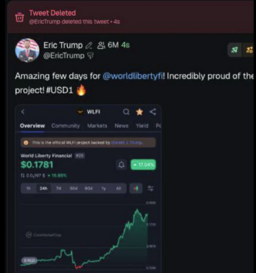Click the green rocket button on the tweet

pyautogui.click(x=235, y=50)
